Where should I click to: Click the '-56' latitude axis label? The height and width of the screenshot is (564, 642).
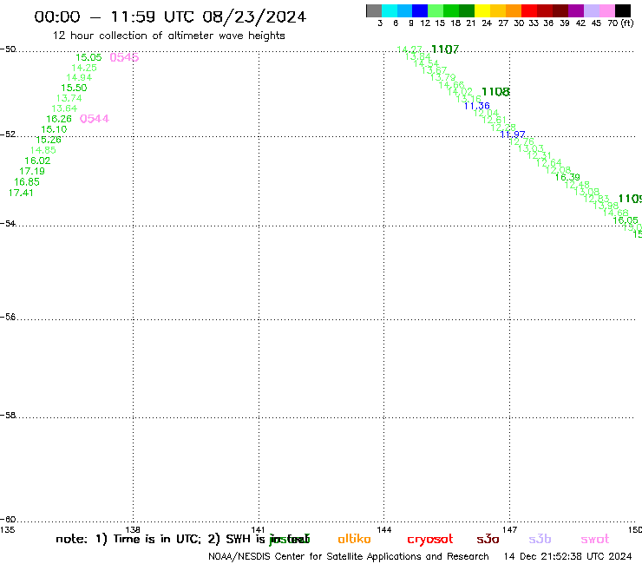[8, 317]
